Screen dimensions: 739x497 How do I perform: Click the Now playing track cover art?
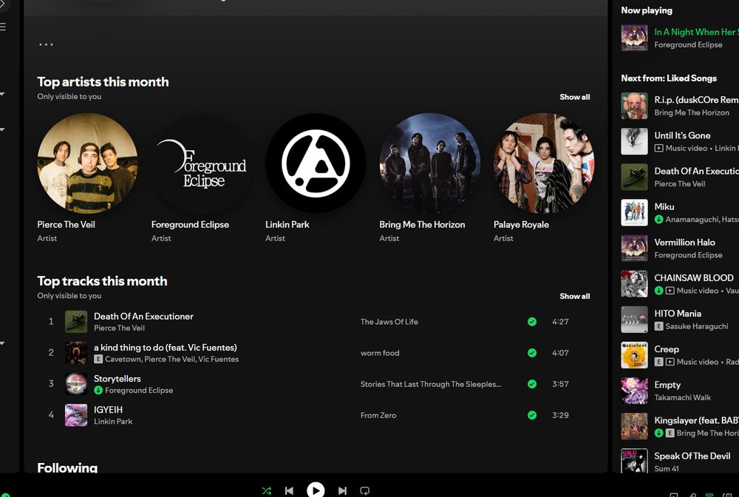pyautogui.click(x=634, y=38)
